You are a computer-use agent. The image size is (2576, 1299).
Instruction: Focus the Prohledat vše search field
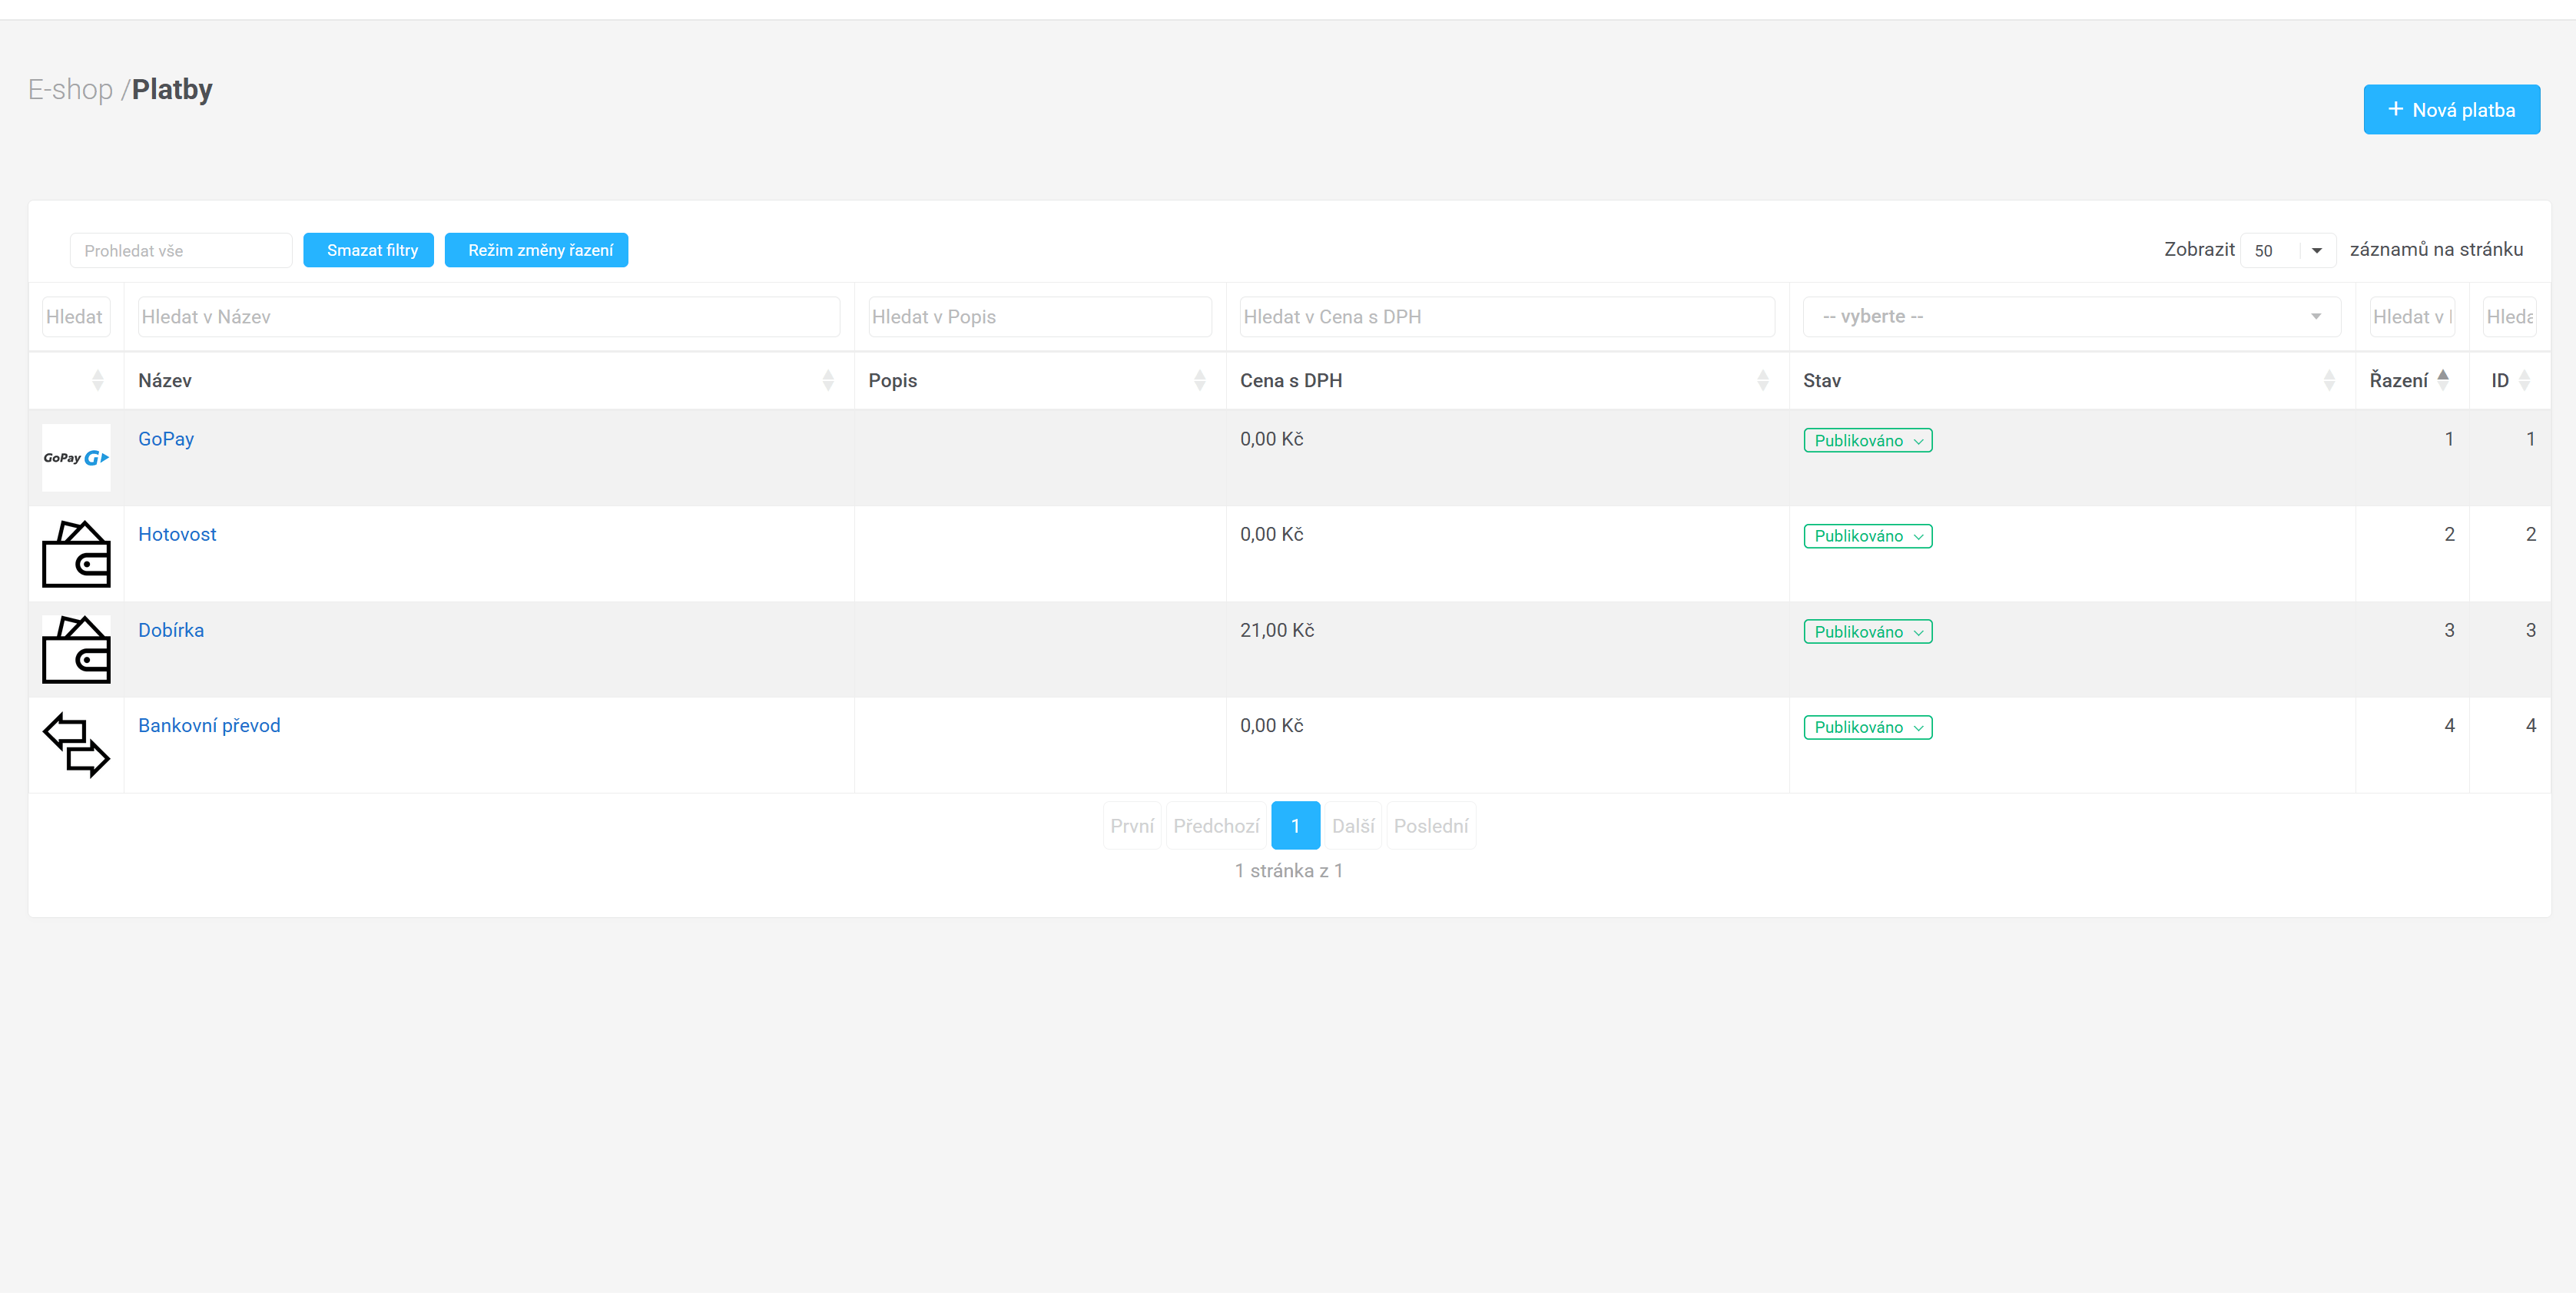(x=181, y=251)
